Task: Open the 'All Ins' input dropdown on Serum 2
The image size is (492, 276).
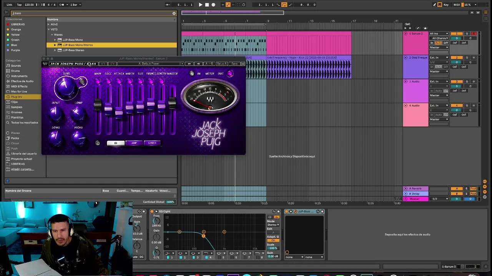Action: pyautogui.click(x=439, y=34)
